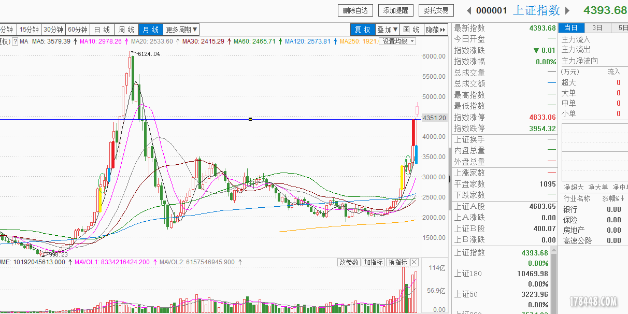Click 平盘家数 value 1095

[x=547, y=184]
